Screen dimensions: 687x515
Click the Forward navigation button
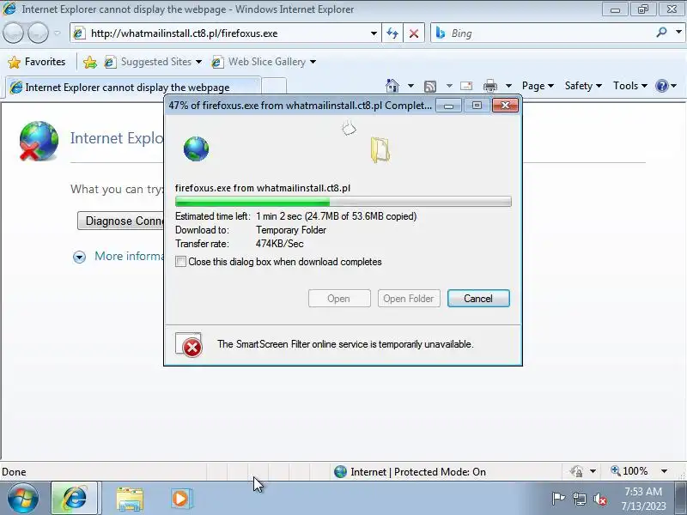click(x=38, y=33)
